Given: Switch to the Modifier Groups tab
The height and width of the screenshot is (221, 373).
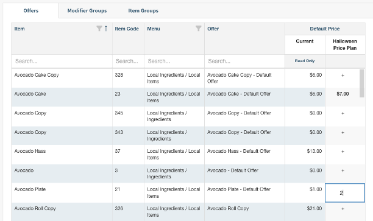Looking at the screenshot, I should [x=87, y=11].
